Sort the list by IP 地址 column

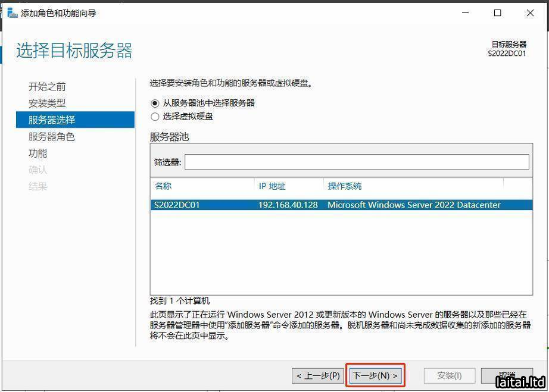point(272,186)
